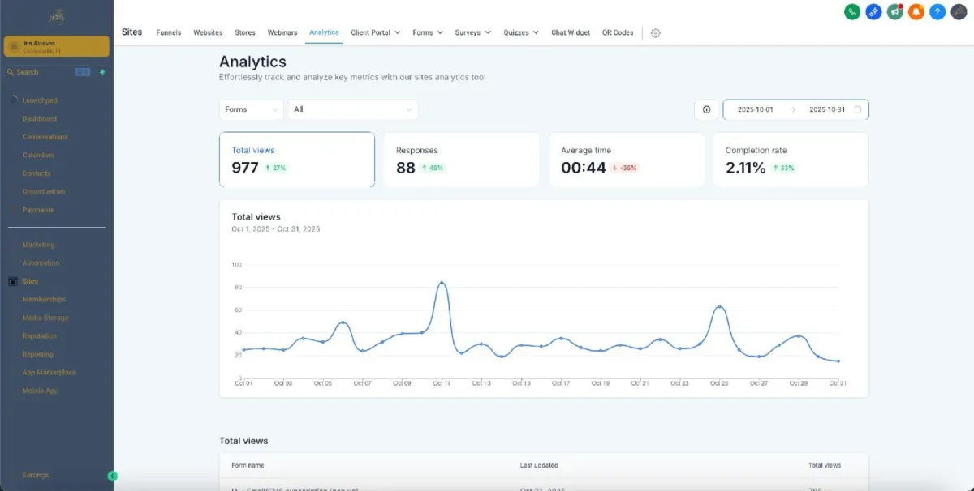Open the All forms selection dropdown
This screenshot has width=974, height=491.
pos(353,109)
